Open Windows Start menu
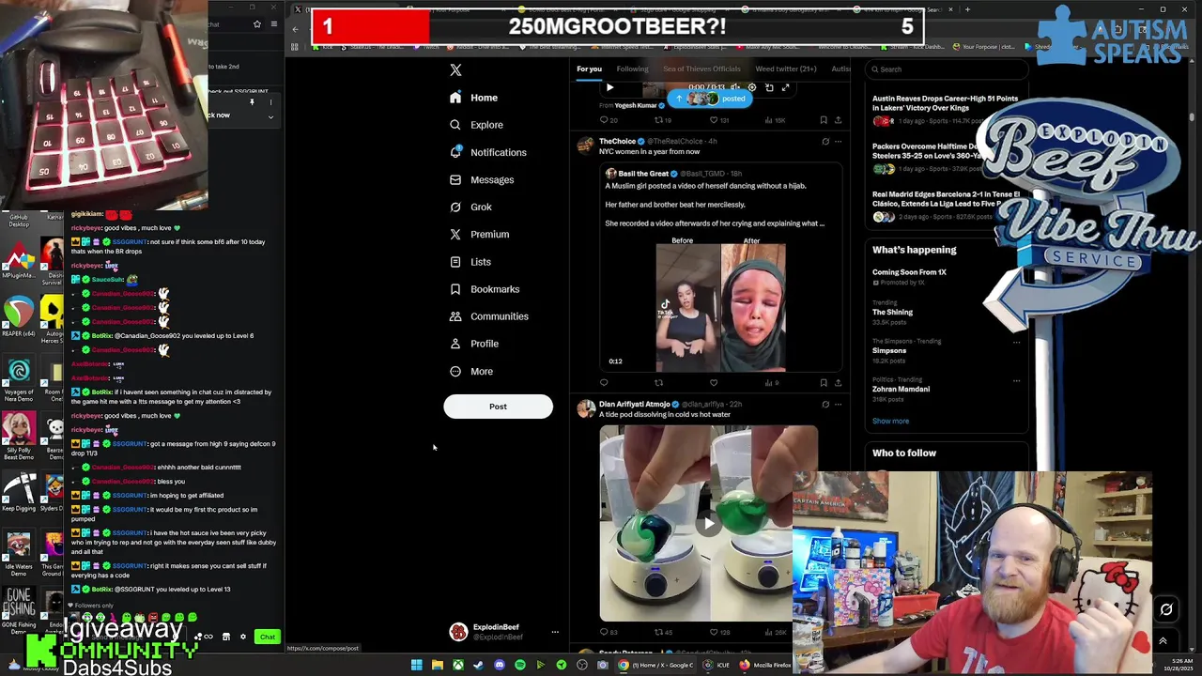 (x=416, y=665)
